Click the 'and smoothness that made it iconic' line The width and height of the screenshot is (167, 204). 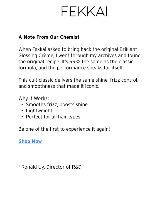(59, 86)
